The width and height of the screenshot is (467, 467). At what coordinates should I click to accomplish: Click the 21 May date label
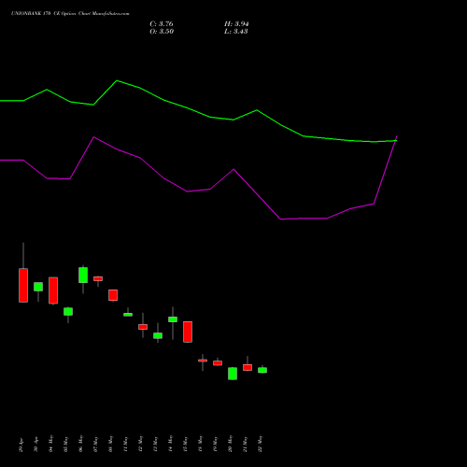[x=245, y=444]
